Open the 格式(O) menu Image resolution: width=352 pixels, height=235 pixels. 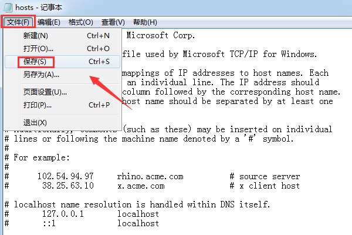point(81,22)
